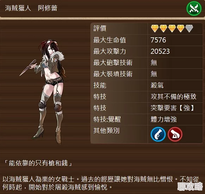Select the 評價 row label

pos(100,29)
